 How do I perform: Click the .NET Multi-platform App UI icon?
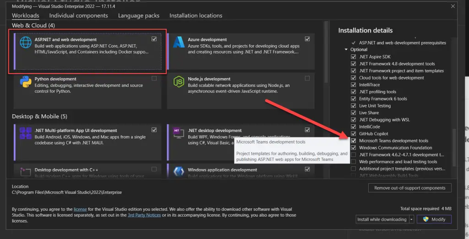click(x=25, y=133)
